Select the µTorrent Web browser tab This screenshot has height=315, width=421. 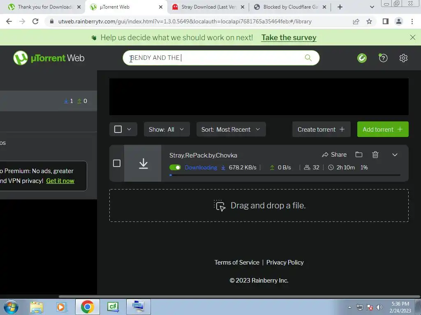click(x=126, y=7)
